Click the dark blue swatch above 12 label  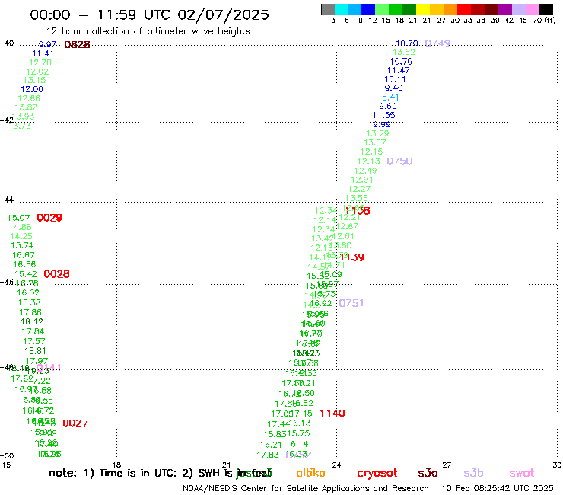(369, 9)
